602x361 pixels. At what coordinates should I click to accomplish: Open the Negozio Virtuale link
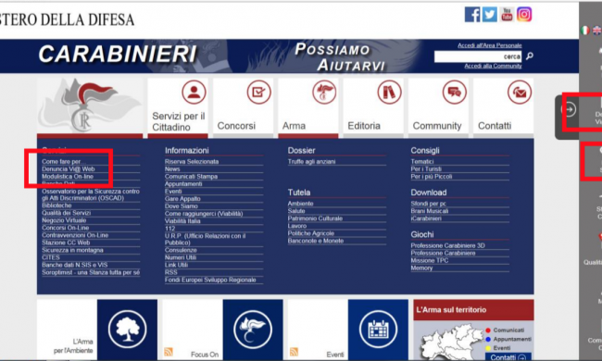[x=64, y=220]
